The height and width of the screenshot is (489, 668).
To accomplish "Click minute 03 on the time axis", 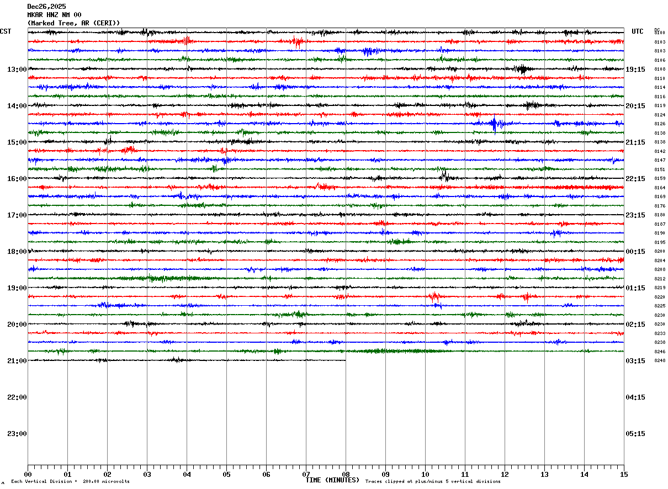I will pos(147,474).
